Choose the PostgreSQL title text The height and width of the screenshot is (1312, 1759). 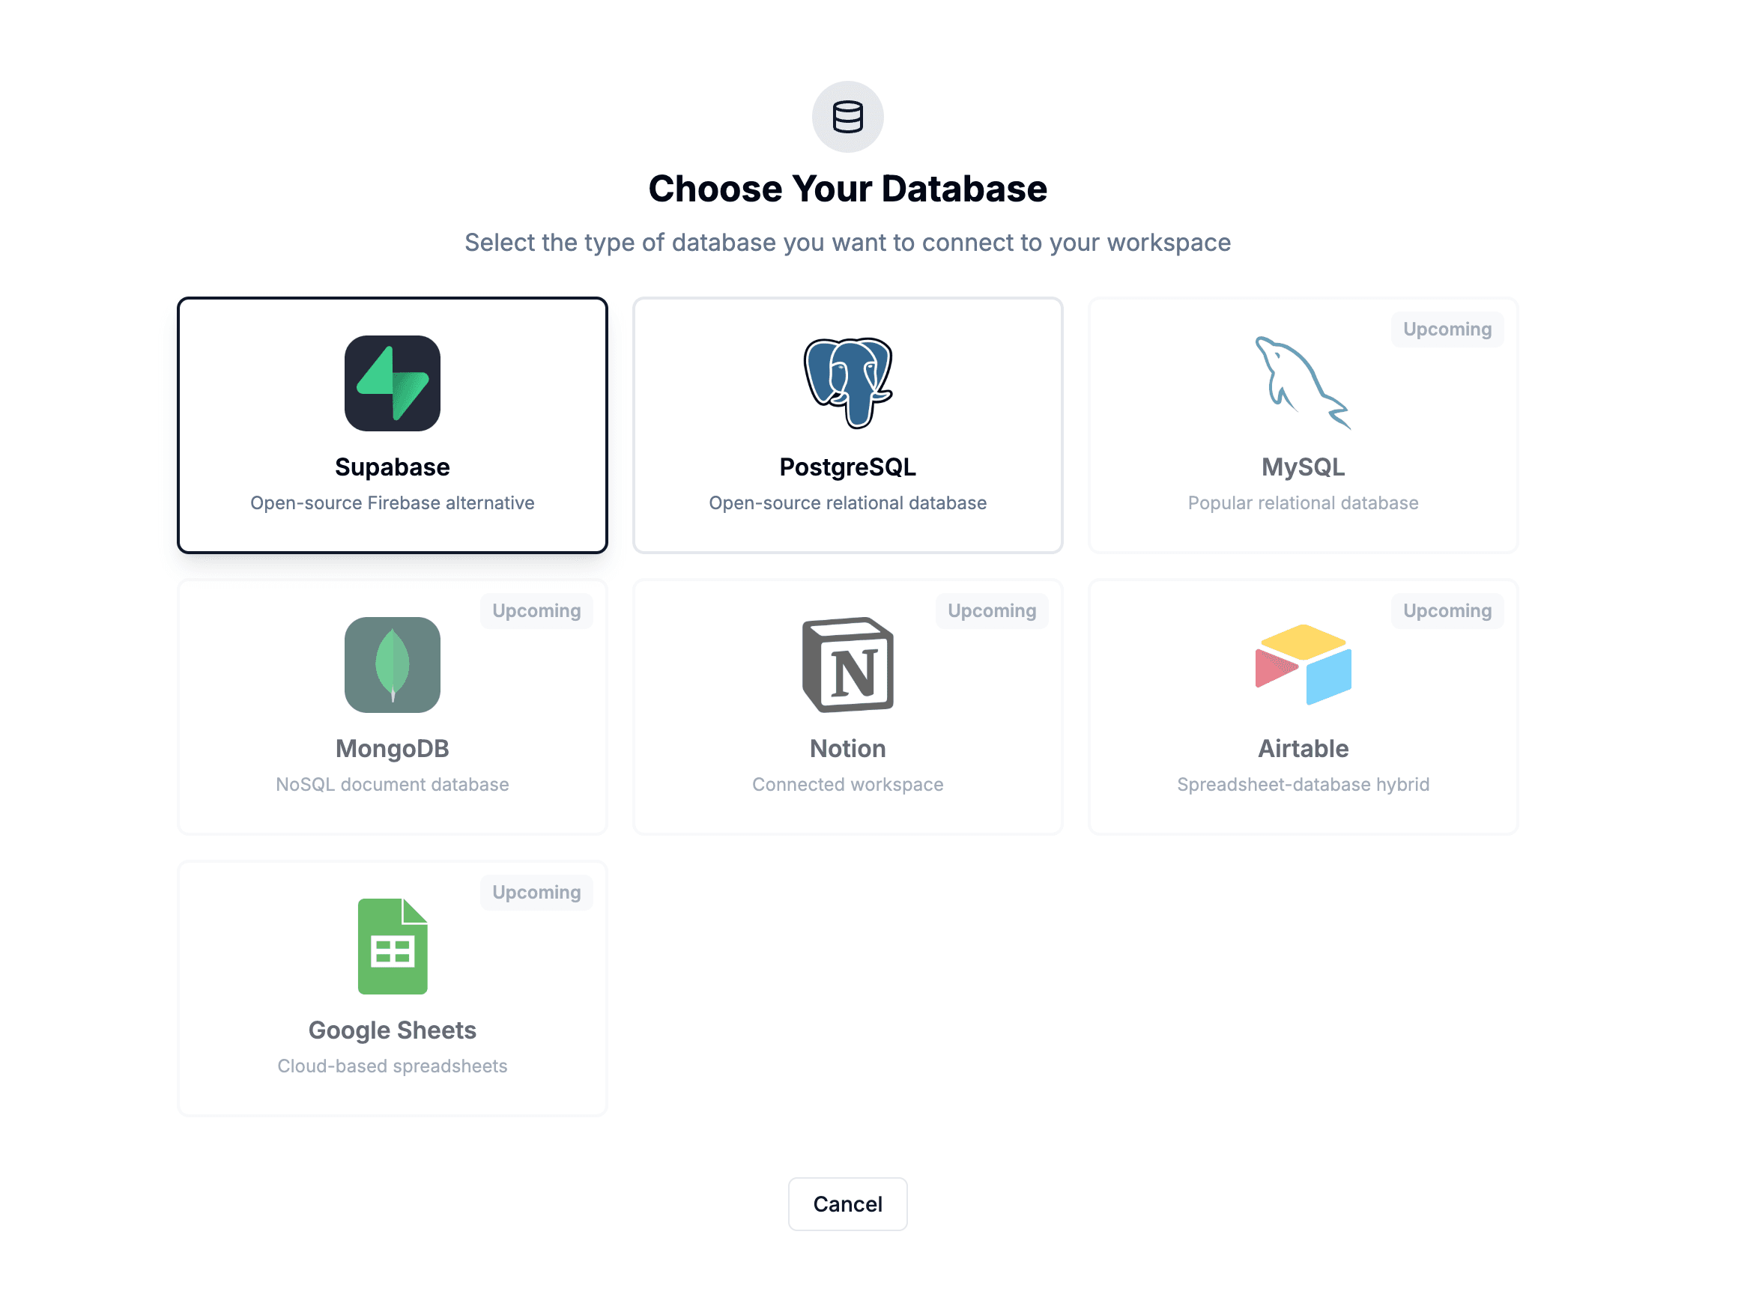click(847, 467)
